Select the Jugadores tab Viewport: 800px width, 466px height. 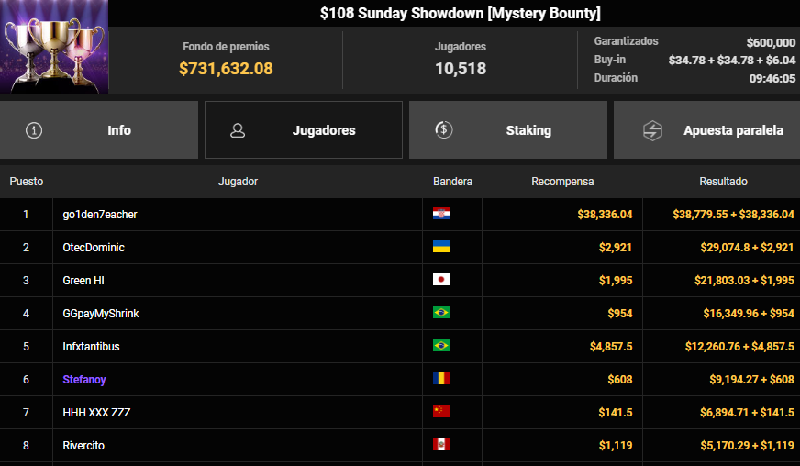(304, 129)
